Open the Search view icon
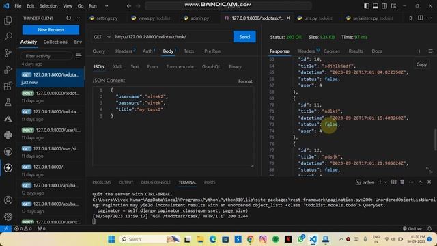The width and height of the screenshot is (437, 246). (x=8, y=36)
